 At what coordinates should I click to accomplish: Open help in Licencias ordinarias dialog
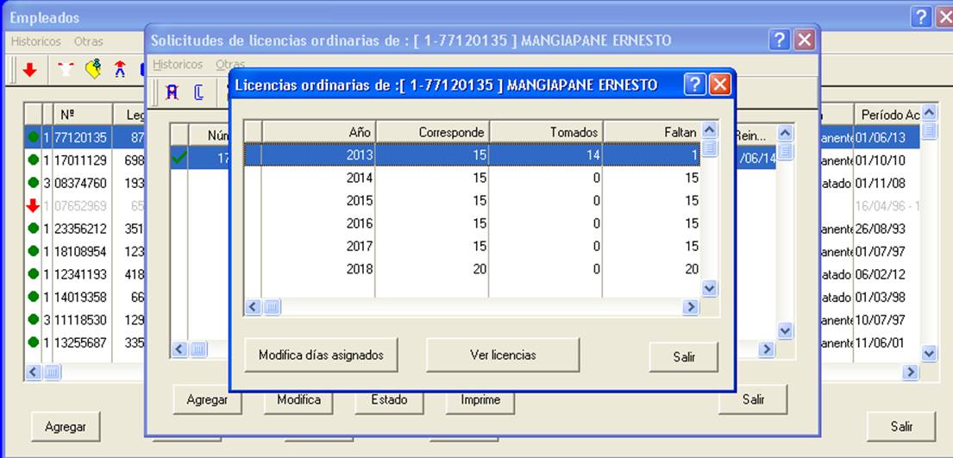[694, 85]
